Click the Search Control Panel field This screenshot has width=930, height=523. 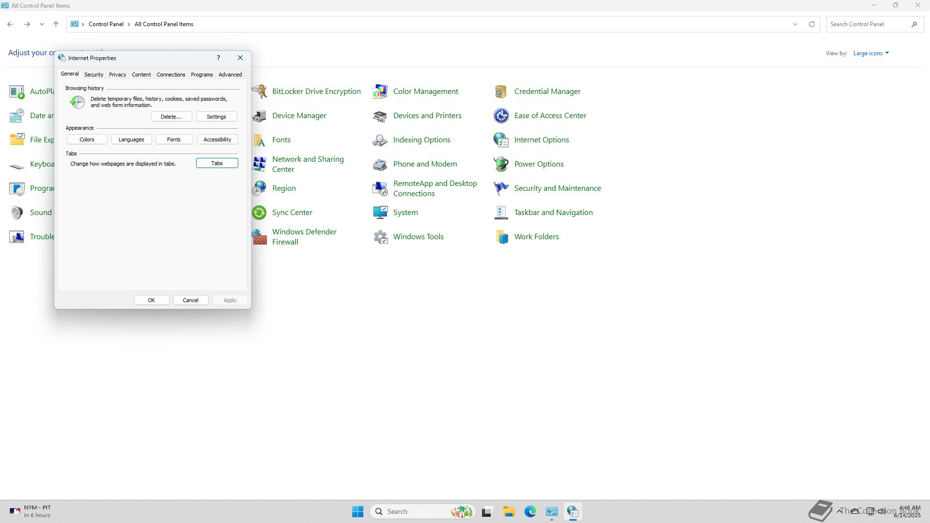click(867, 24)
